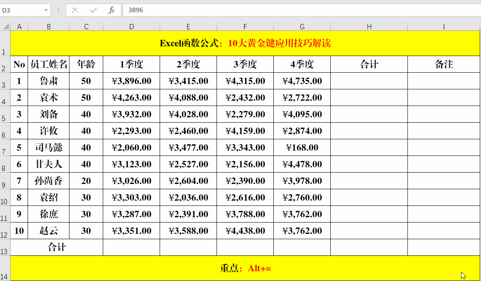Select the cell with name 刘备

tap(49, 114)
